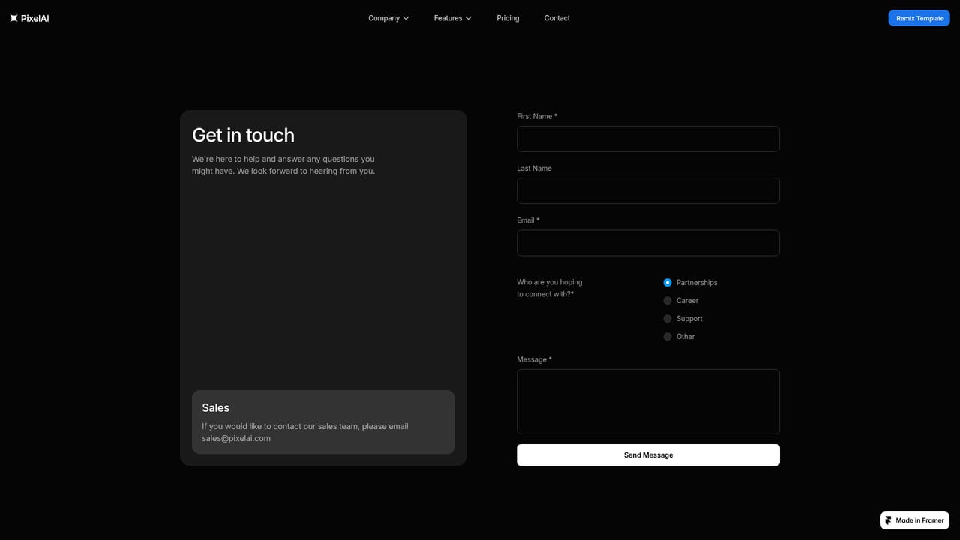Click the PixelAI brand name
This screenshot has height=540, width=960.
(x=35, y=18)
